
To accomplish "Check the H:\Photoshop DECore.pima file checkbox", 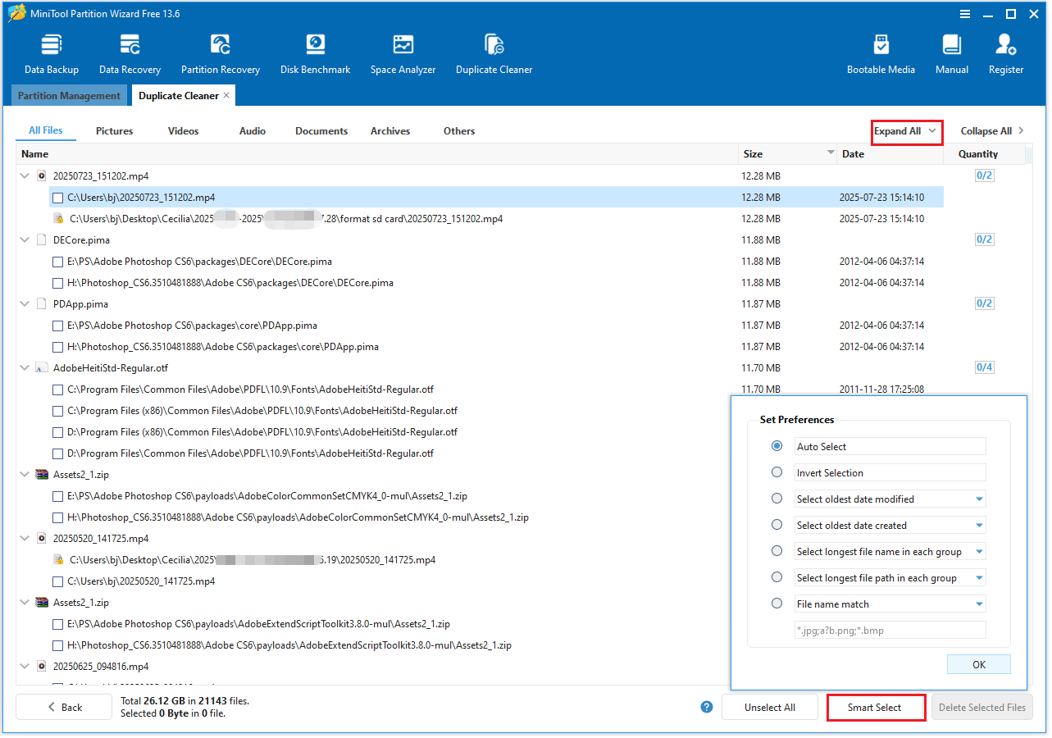I will [58, 283].
